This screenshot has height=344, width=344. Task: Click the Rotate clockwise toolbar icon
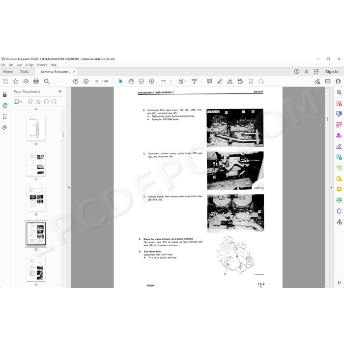[x=261, y=82]
